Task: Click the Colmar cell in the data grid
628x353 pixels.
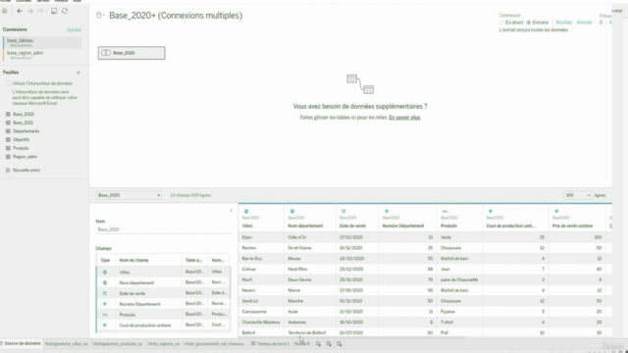Action: (261, 269)
